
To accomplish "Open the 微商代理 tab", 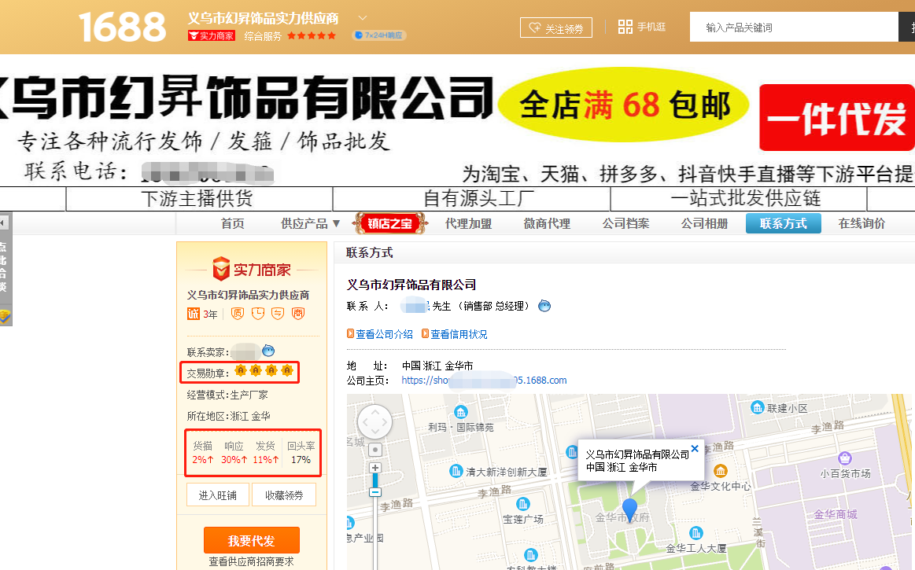I will click(x=547, y=223).
